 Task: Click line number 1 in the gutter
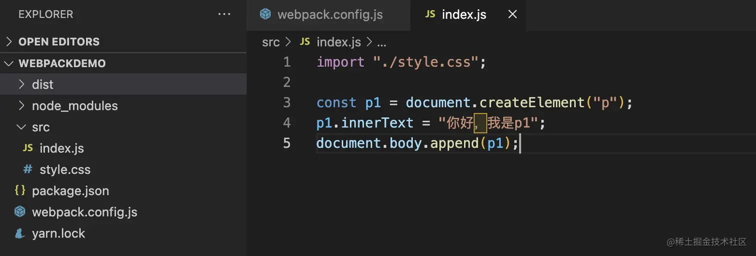(x=286, y=62)
